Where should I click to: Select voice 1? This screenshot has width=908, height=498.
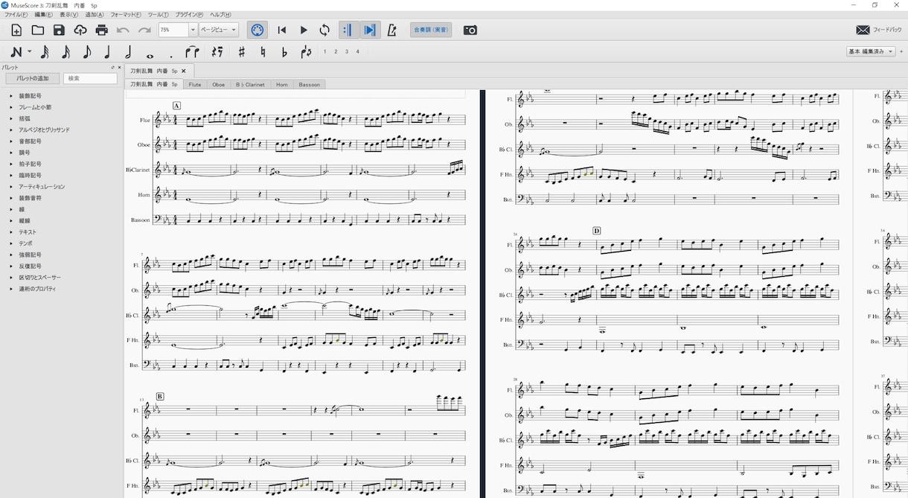tap(324, 52)
